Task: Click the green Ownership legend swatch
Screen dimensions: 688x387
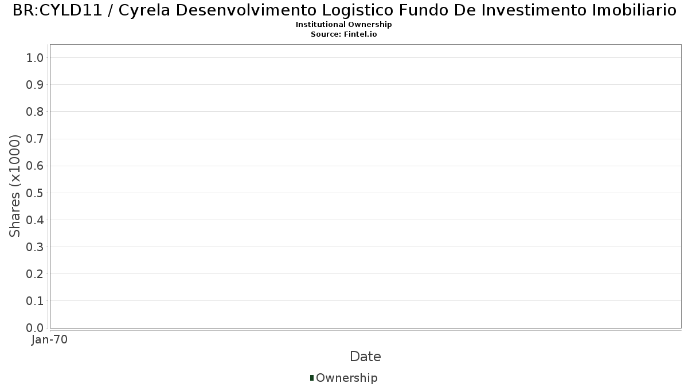Action: coord(312,378)
